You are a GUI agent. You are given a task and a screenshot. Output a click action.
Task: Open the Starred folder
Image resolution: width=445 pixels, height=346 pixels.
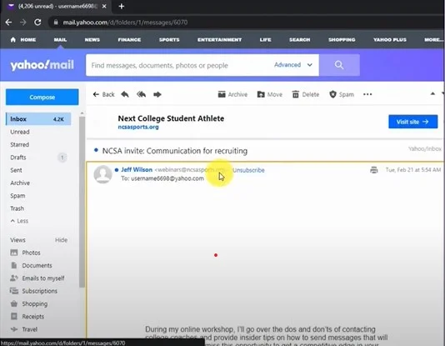point(19,145)
